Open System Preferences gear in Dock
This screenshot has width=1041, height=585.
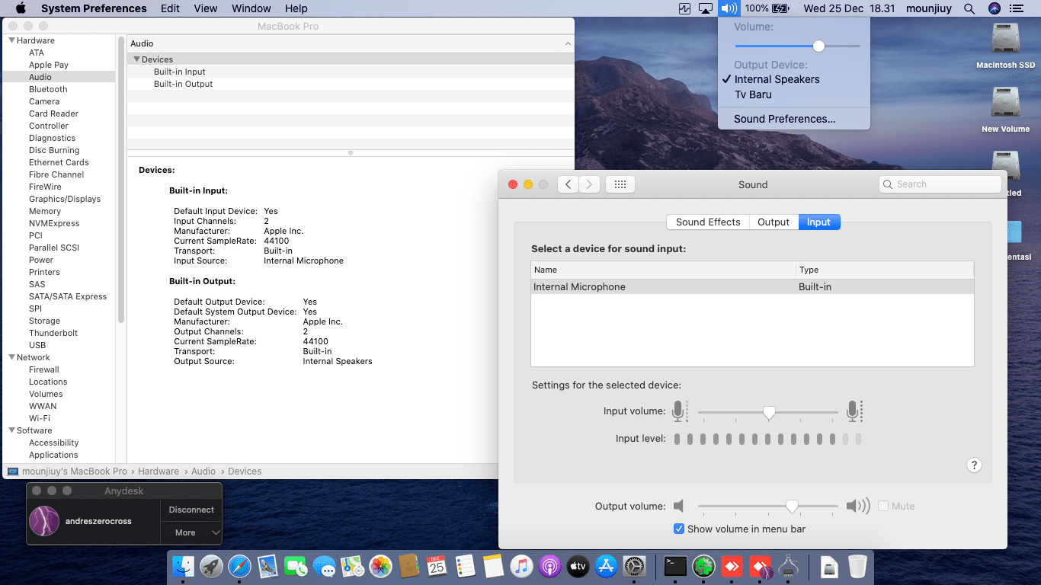point(634,566)
